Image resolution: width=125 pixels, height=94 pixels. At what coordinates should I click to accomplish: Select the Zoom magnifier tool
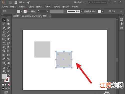coord(8,71)
